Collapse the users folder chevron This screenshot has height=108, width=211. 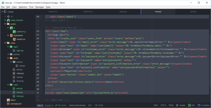pyautogui.click(x=8, y=85)
